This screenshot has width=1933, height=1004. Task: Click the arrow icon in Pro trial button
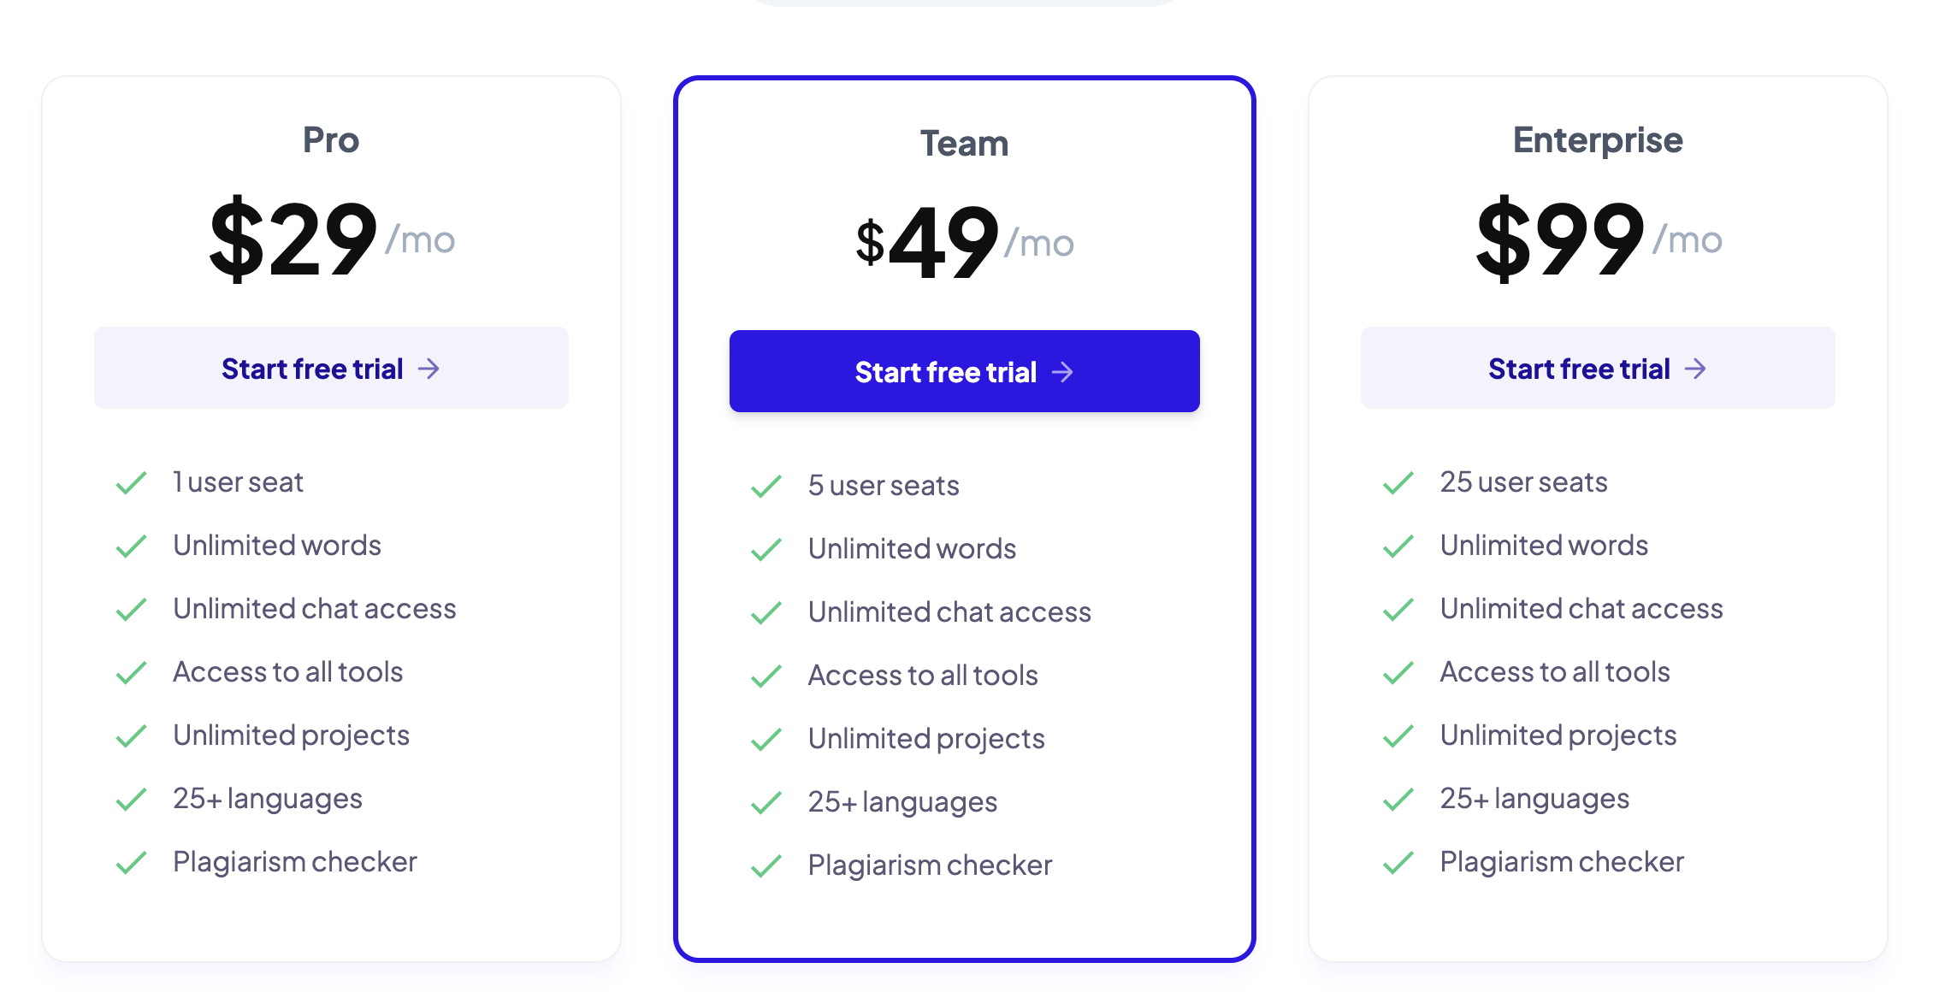(429, 369)
